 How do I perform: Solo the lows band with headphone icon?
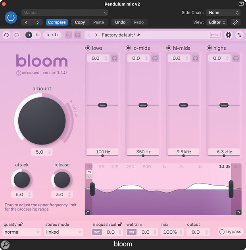pos(114,58)
